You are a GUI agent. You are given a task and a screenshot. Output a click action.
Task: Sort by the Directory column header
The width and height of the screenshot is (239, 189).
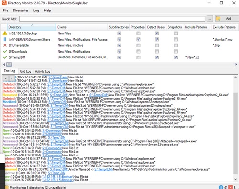[32, 27]
